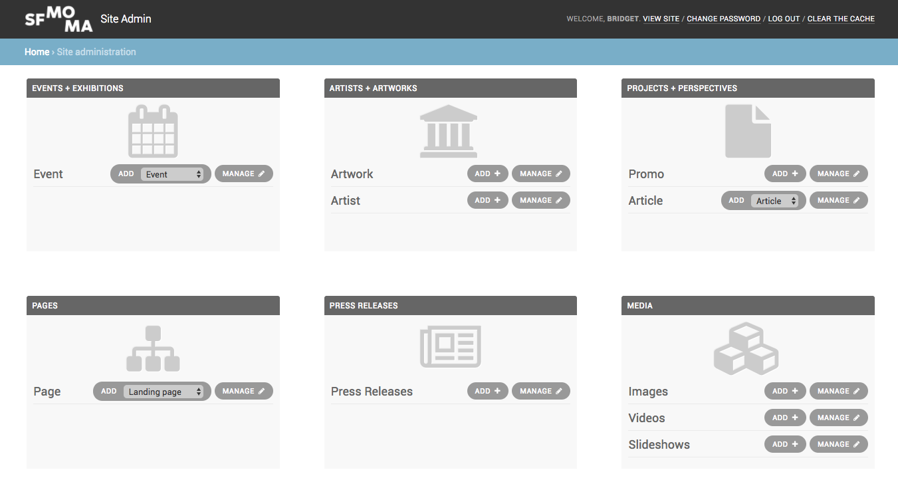Click ADD next to the Event dropdown

point(126,174)
